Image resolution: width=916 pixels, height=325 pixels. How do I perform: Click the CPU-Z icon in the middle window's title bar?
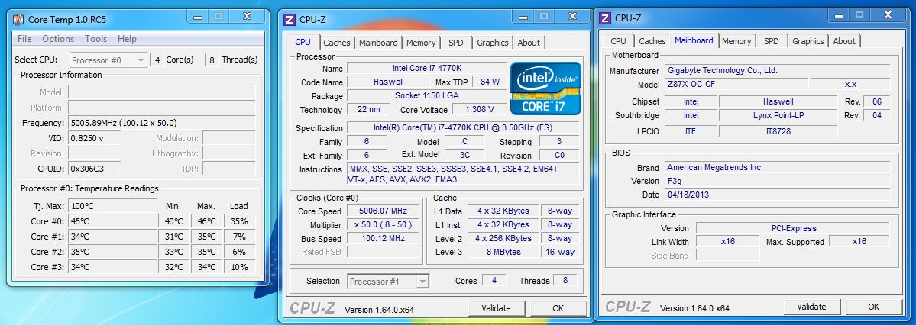tap(289, 19)
